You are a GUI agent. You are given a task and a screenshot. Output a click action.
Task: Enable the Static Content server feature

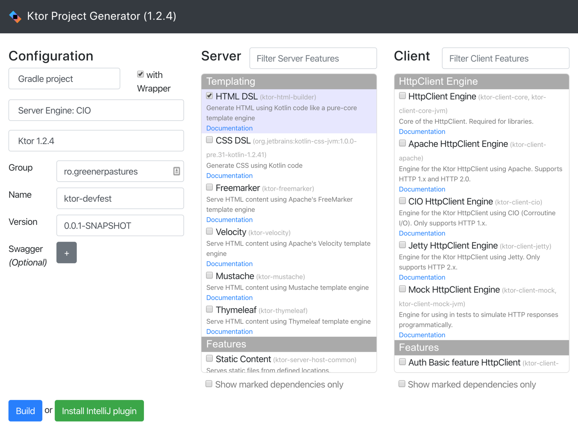(210, 358)
